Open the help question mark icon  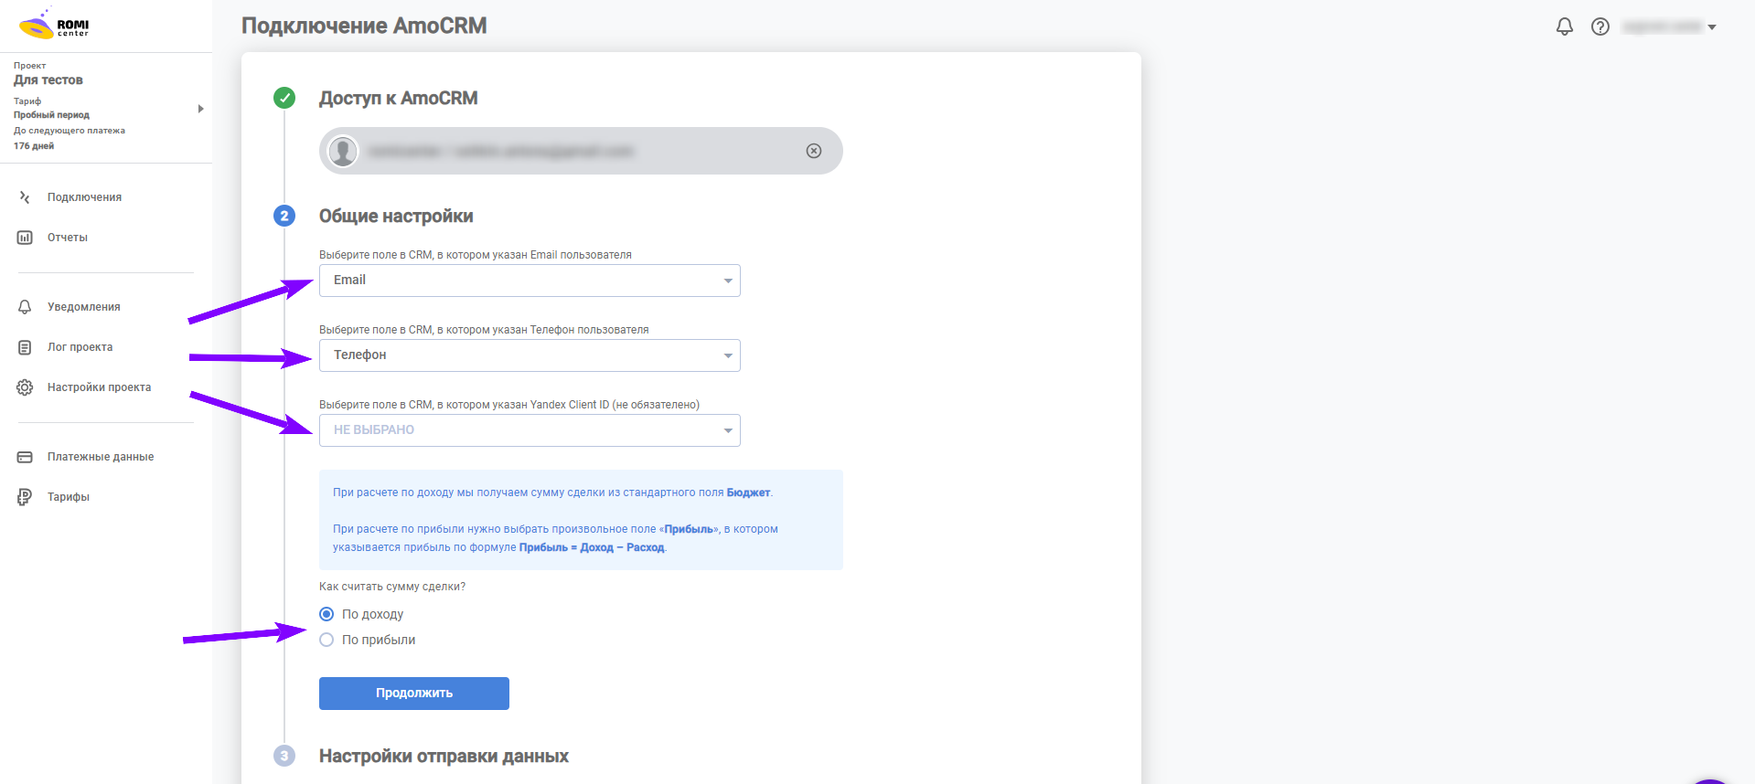[x=1600, y=26]
